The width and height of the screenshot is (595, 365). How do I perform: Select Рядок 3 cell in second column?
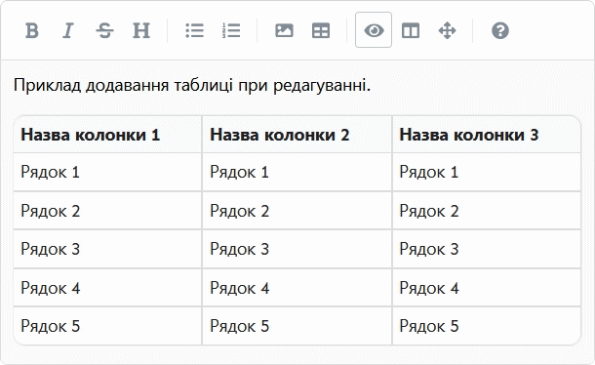297,249
